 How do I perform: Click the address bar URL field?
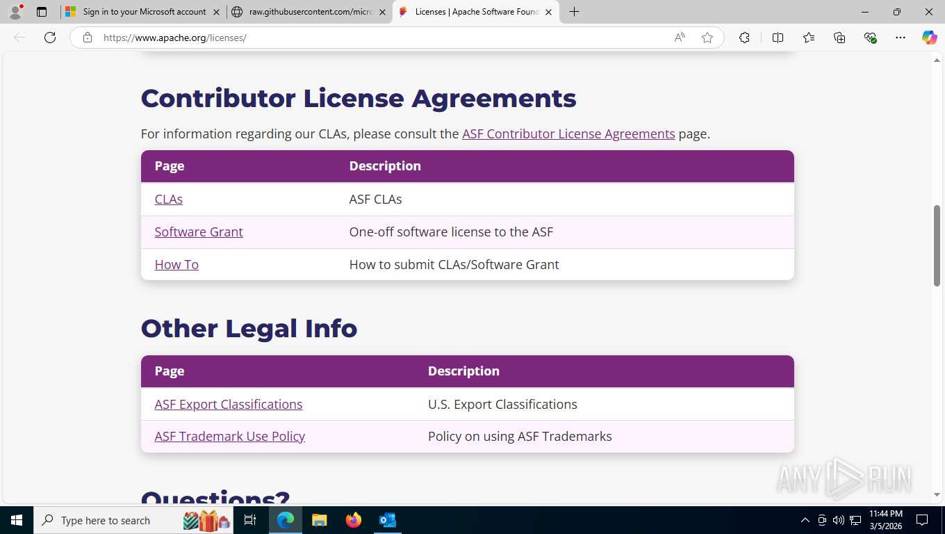[x=382, y=38]
